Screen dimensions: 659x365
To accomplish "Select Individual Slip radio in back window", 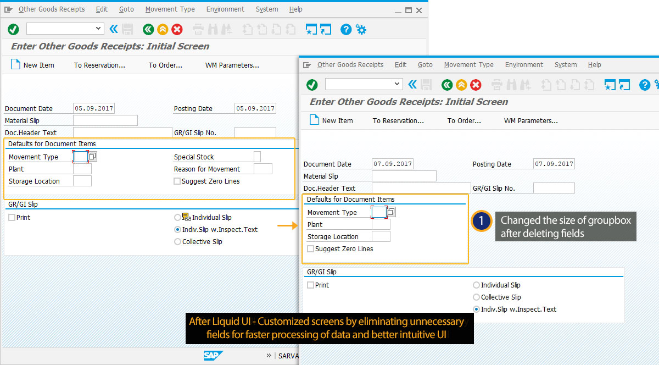I will pyautogui.click(x=177, y=217).
